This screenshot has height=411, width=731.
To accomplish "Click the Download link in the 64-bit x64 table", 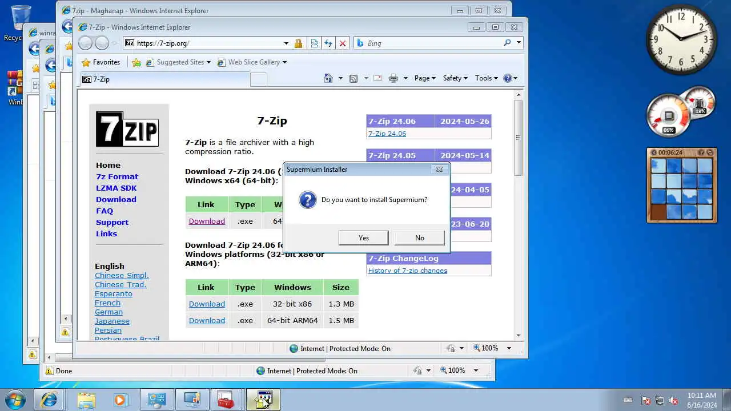I will click(207, 221).
